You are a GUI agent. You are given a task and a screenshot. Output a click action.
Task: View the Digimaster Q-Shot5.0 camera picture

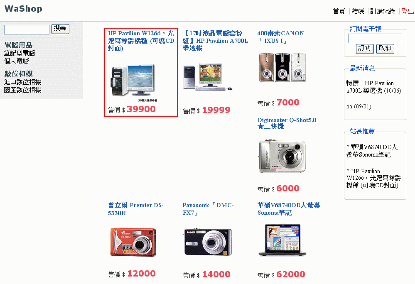(282, 156)
